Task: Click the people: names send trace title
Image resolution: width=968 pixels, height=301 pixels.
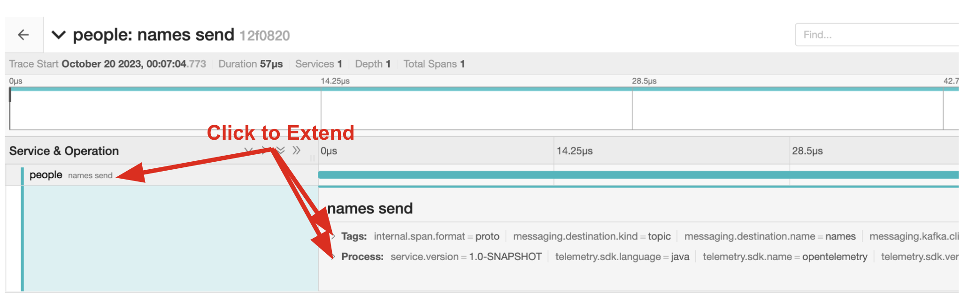Action: point(153,35)
